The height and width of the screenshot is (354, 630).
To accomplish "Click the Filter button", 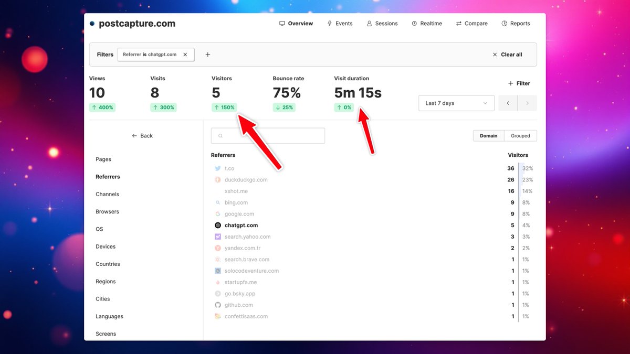I will pos(519,83).
